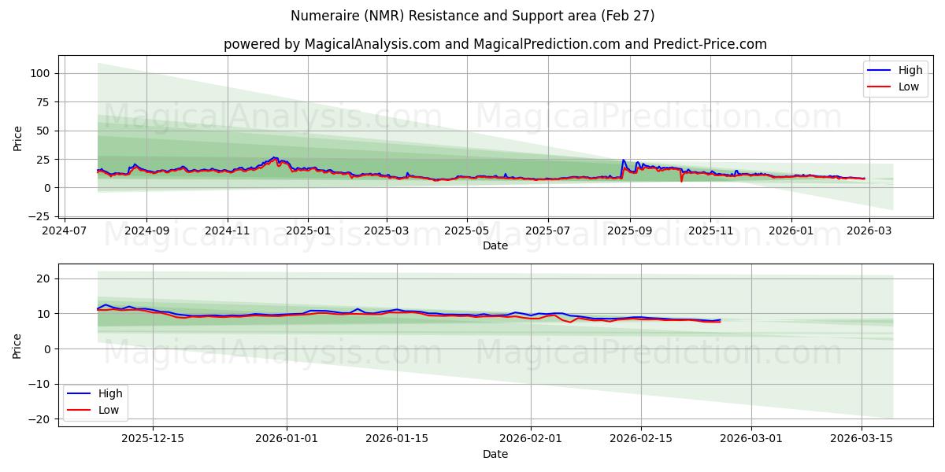Click the red Low line swatch in the bottom legend
The height and width of the screenshot is (472, 945).
click(x=80, y=411)
